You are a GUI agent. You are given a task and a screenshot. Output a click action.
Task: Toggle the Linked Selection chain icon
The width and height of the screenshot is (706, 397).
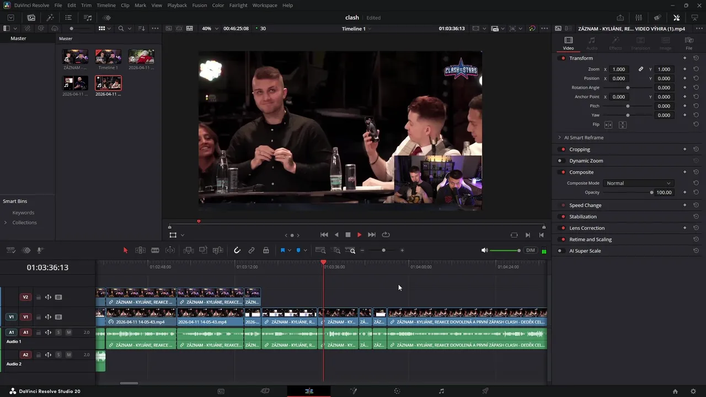click(x=252, y=250)
